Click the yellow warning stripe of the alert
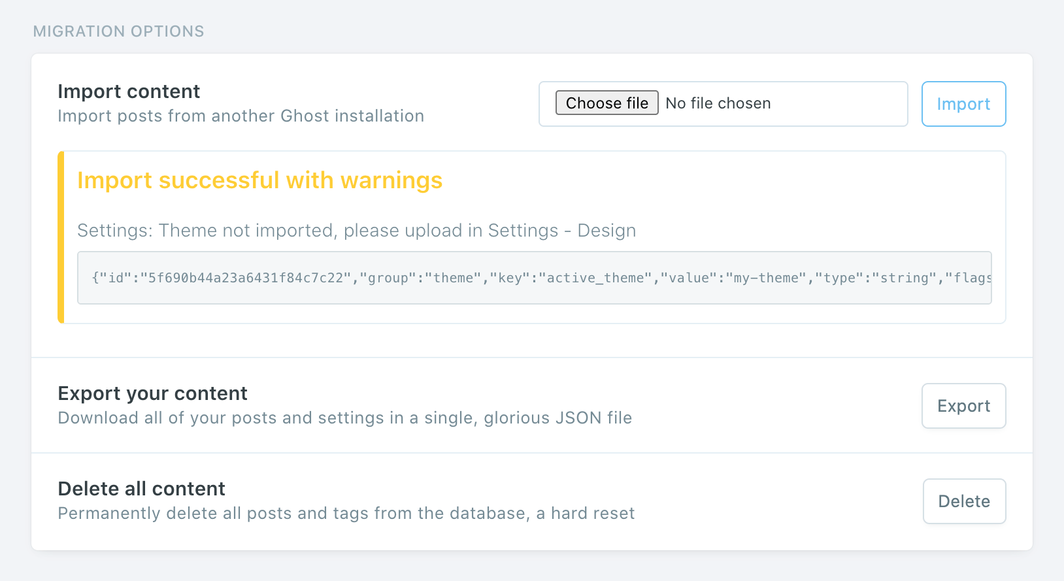 pos(61,237)
